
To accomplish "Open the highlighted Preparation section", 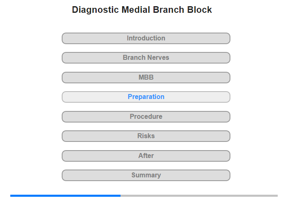I will click(x=146, y=97).
